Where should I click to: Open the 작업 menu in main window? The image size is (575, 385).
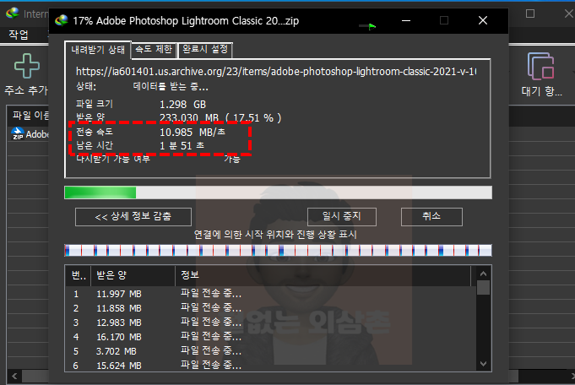[x=19, y=35]
